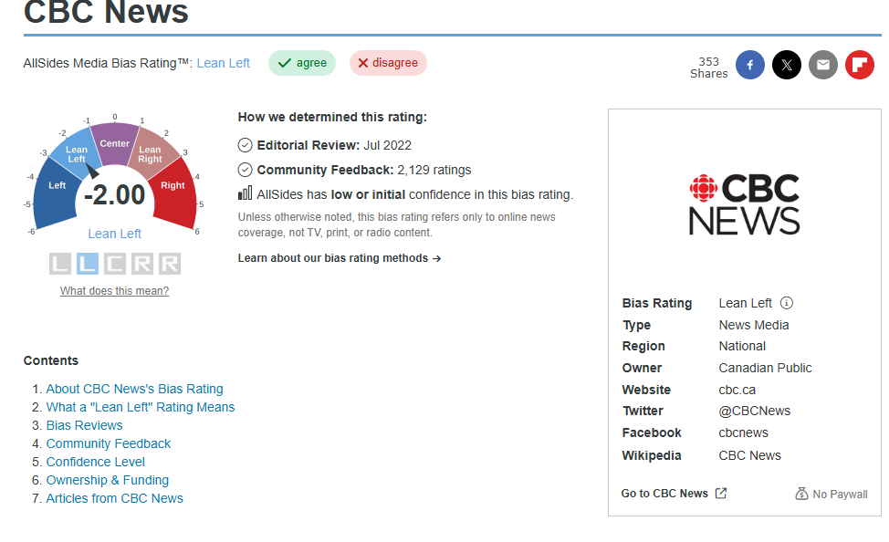Click the No Paywall money bag icon
The height and width of the screenshot is (542, 889).
click(802, 494)
